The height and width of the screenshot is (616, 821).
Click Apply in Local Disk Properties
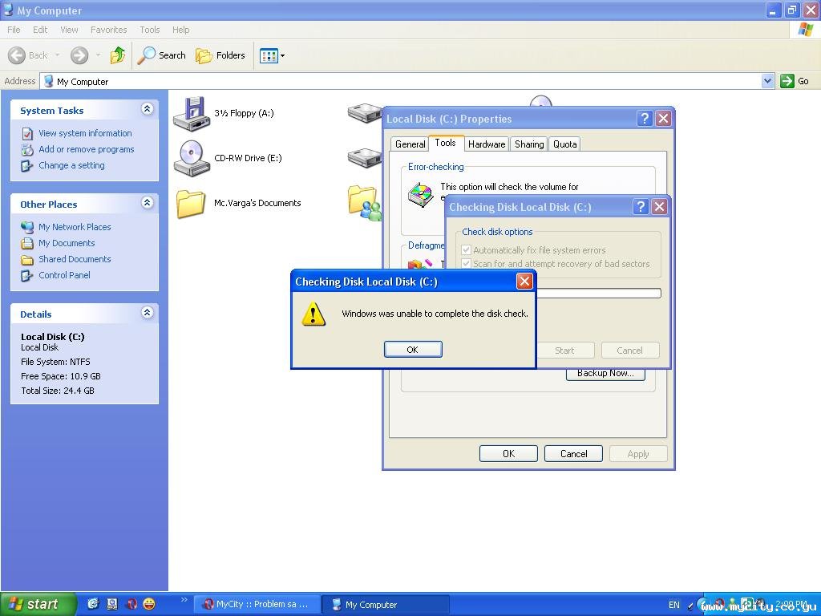tap(638, 454)
